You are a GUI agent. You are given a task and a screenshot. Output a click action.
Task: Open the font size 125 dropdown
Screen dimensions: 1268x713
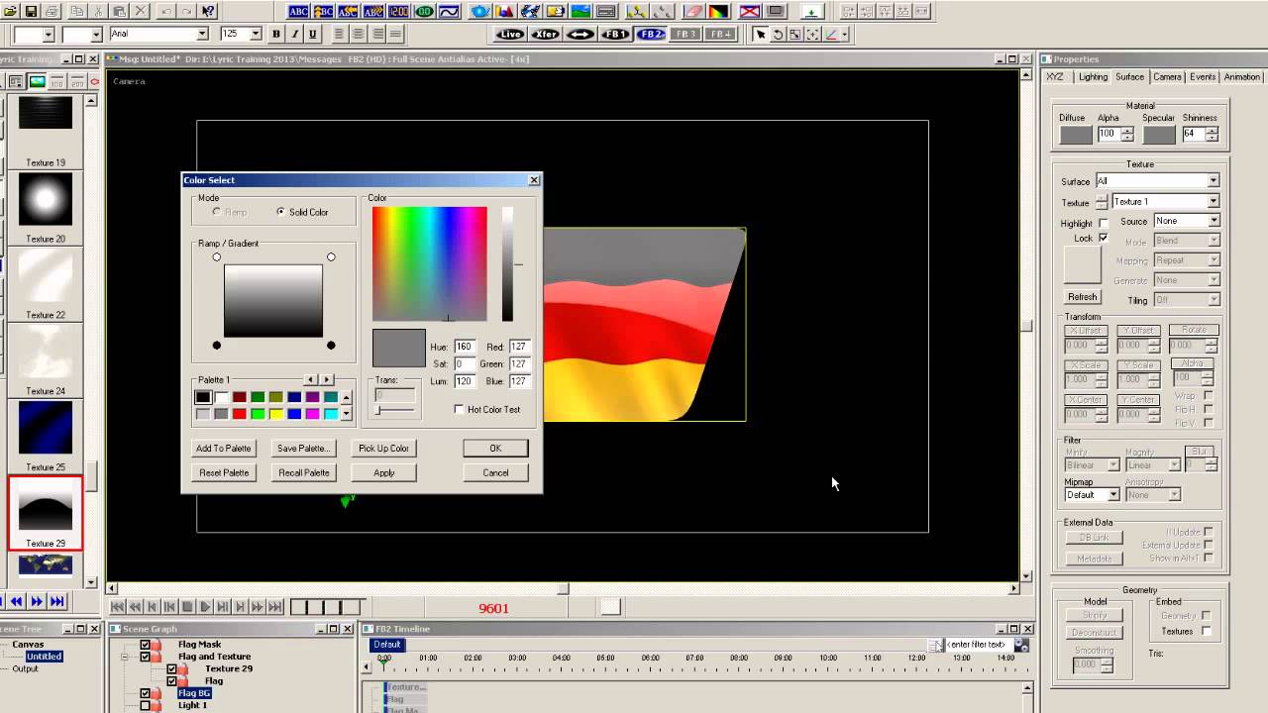255,34
